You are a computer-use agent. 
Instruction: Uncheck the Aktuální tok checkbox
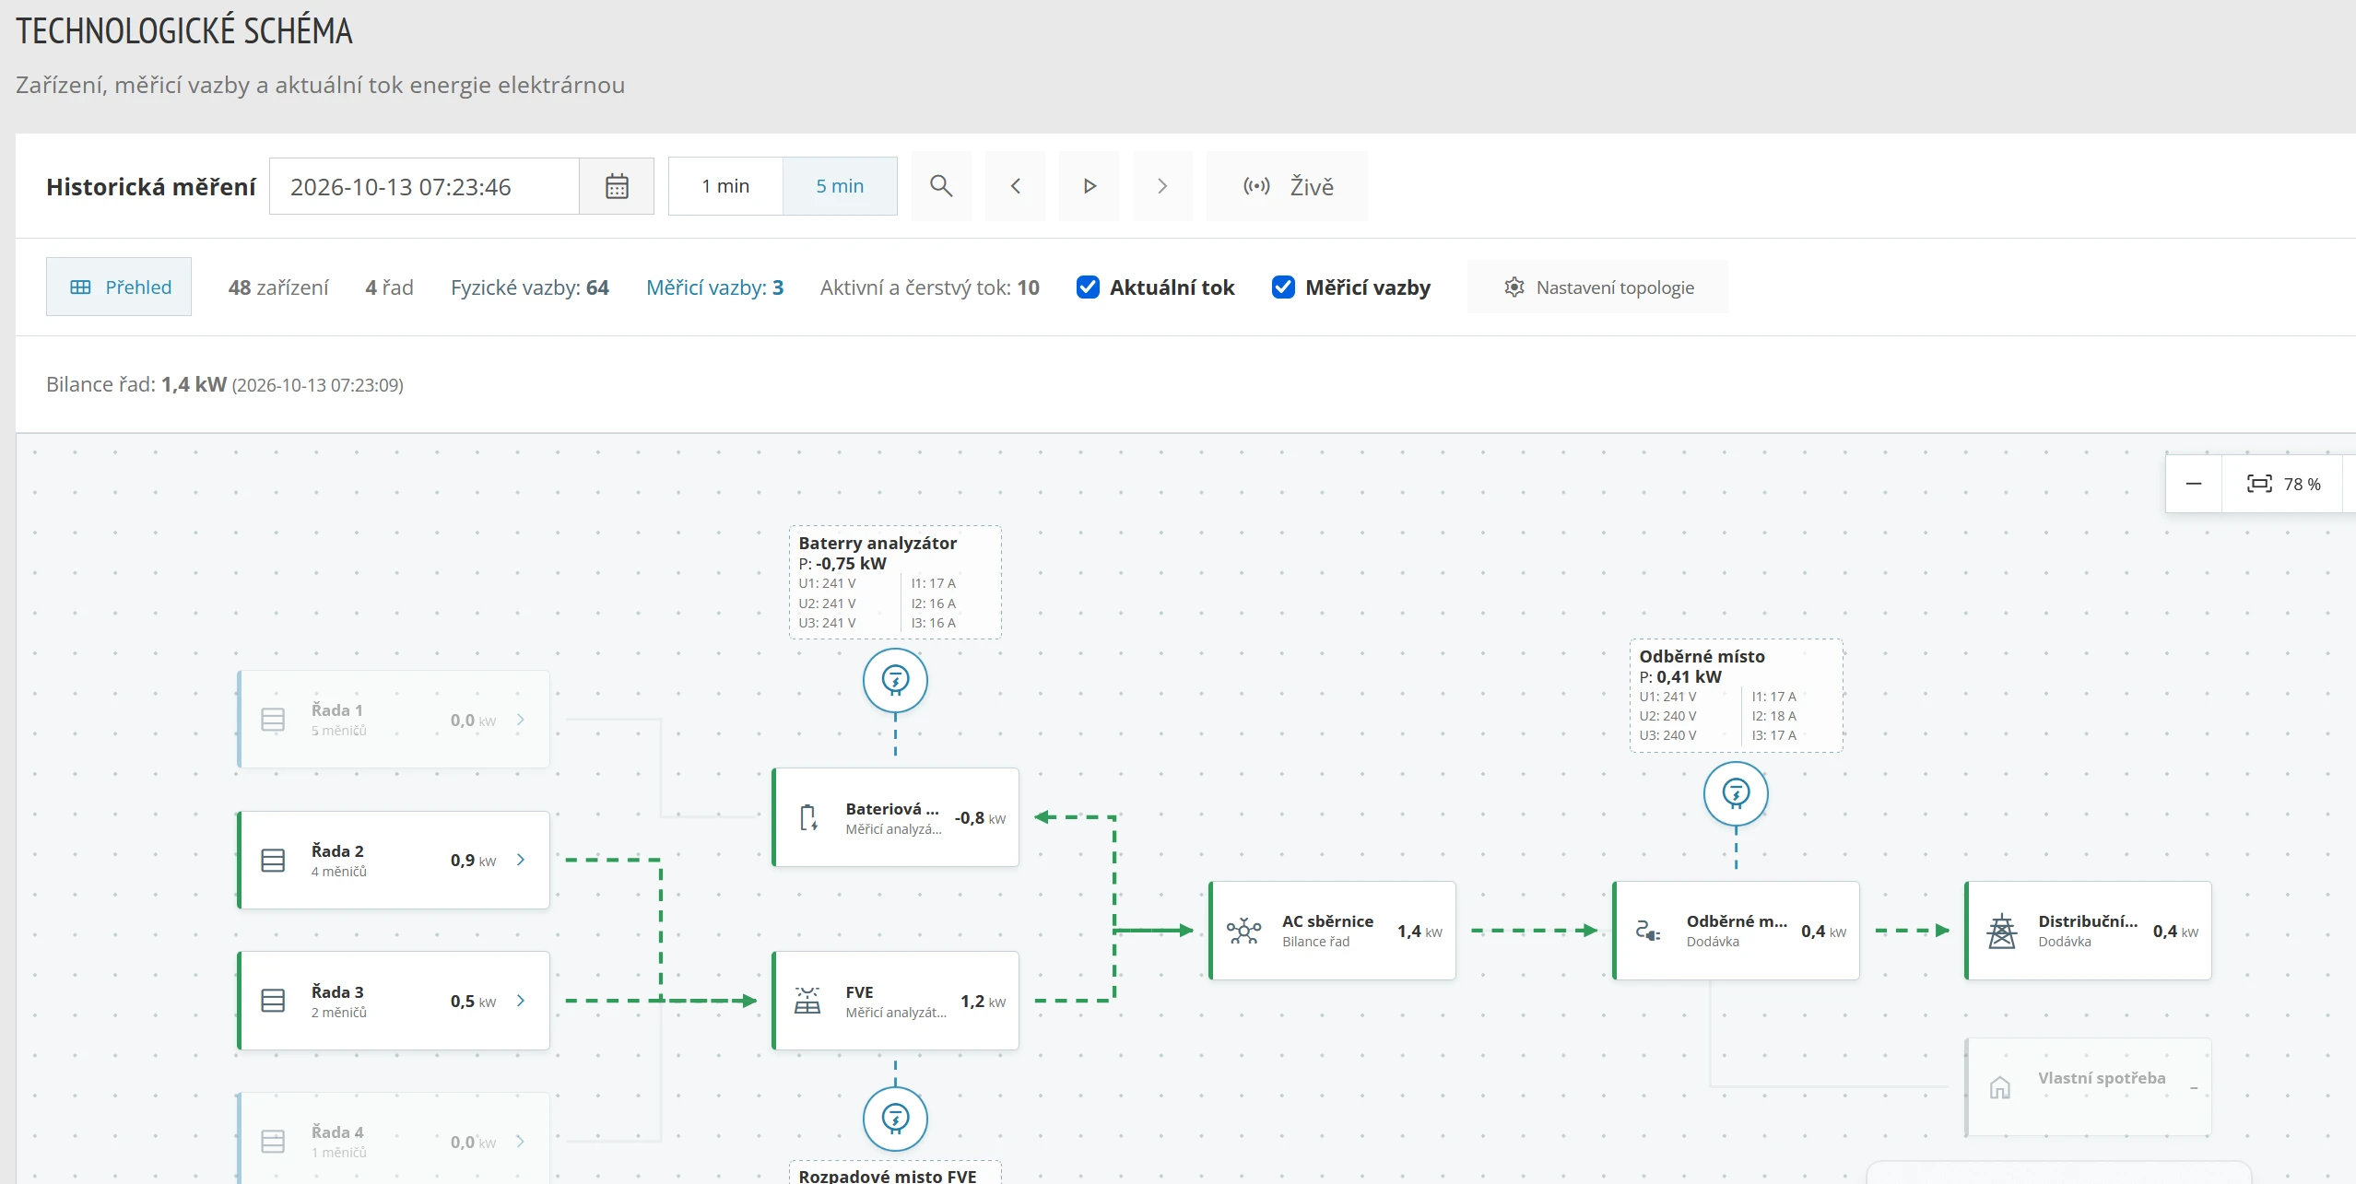(x=1088, y=287)
